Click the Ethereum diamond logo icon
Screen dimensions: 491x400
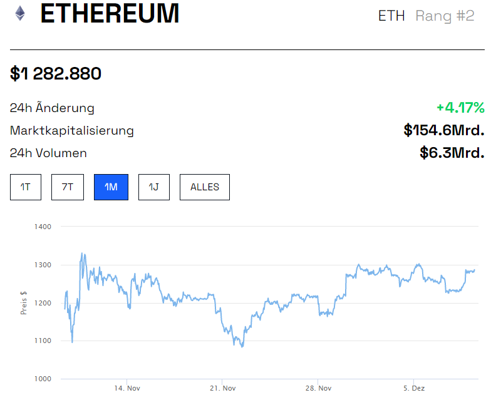pyautogui.click(x=20, y=14)
